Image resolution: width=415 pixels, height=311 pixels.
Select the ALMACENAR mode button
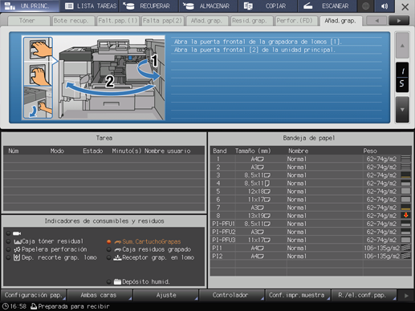point(208,6)
